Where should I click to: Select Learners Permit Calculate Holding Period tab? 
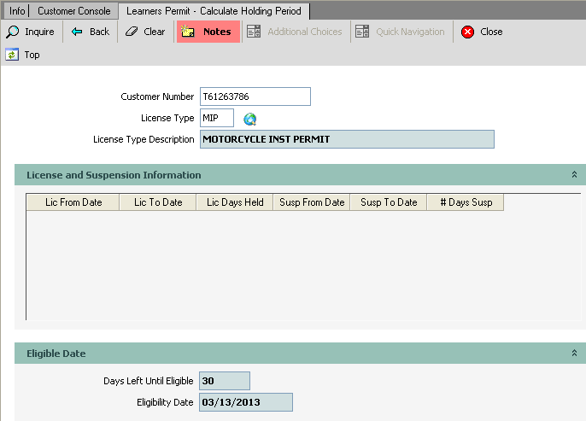click(x=213, y=11)
